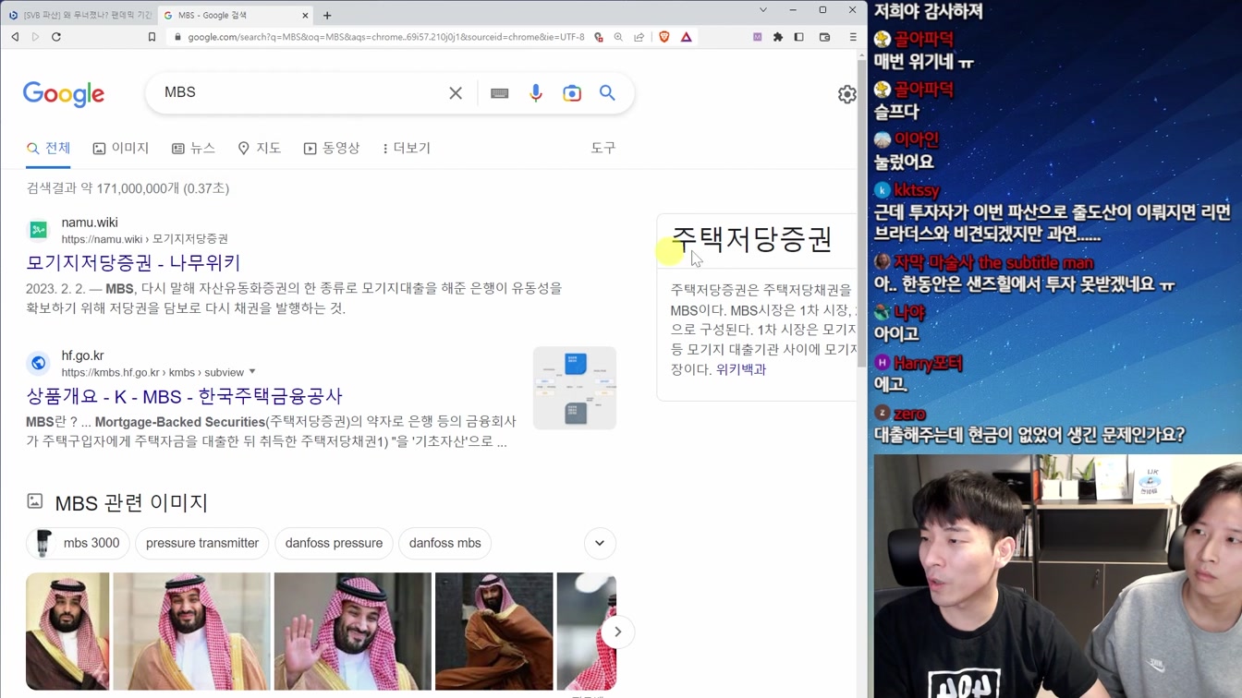Open the tab search chevron in the title bar
This screenshot has width=1242, height=698.
(x=763, y=10)
